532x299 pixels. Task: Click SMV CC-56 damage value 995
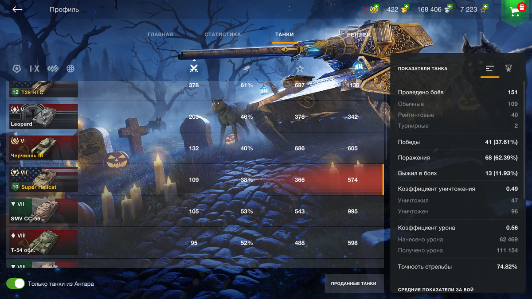tap(352, 211)
